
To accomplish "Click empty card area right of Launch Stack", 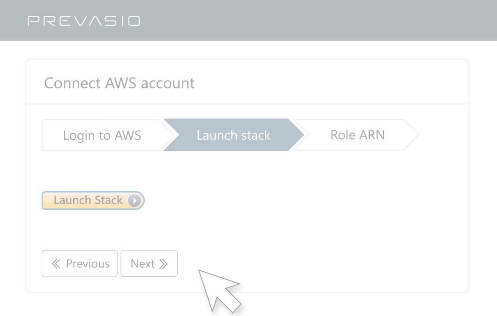I will pyautogui.click(x=305, y=201).
